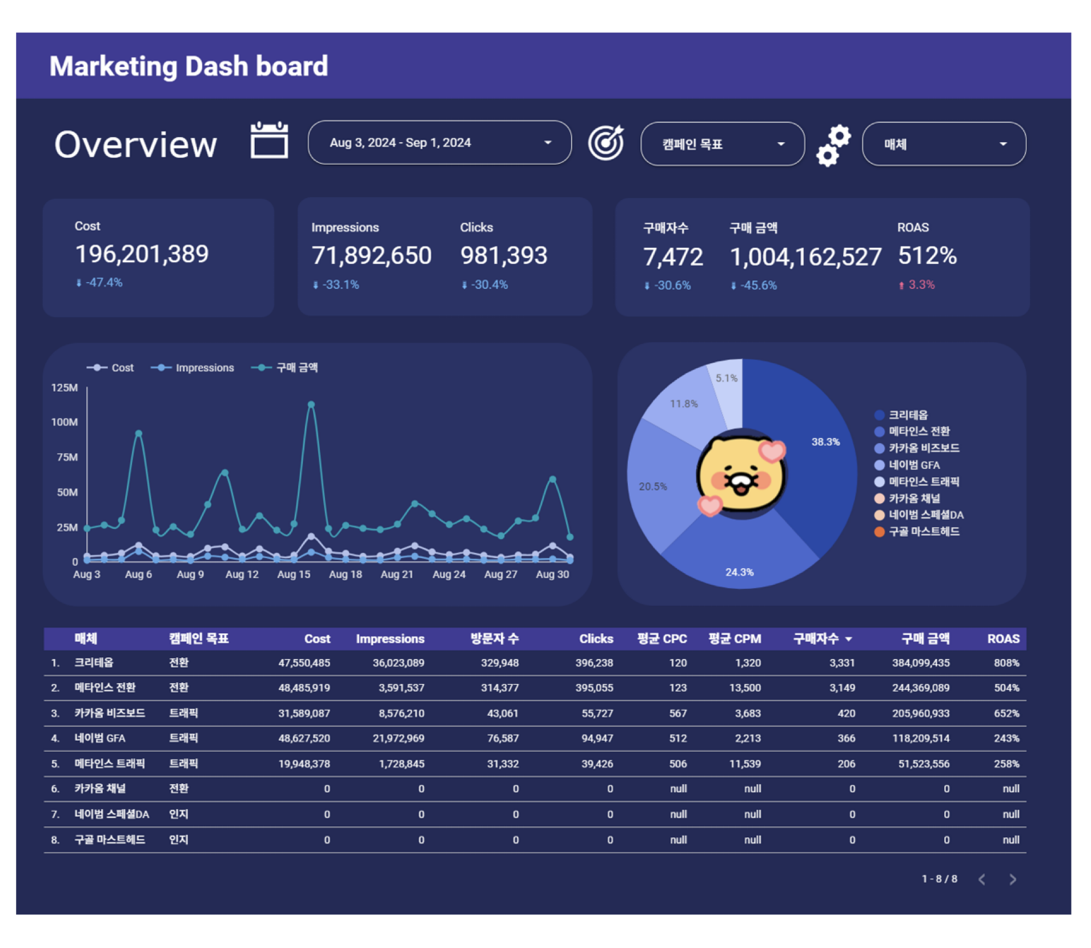Sort table by ROAS column header

pos(1004,639)
